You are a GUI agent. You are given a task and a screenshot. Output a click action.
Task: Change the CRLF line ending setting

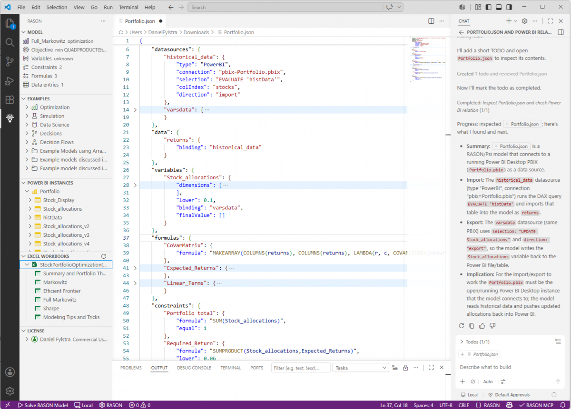(x=464, y=405)
